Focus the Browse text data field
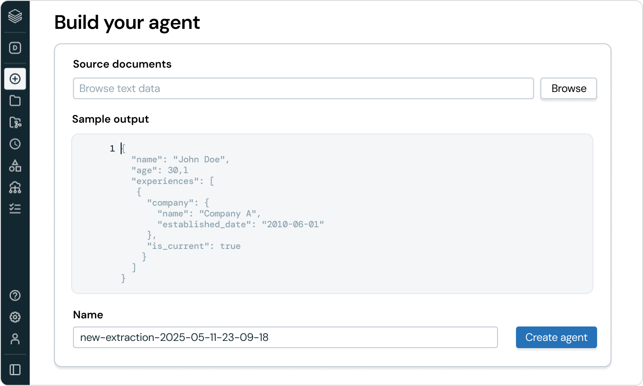643x386 pixels. pos(303,88)
